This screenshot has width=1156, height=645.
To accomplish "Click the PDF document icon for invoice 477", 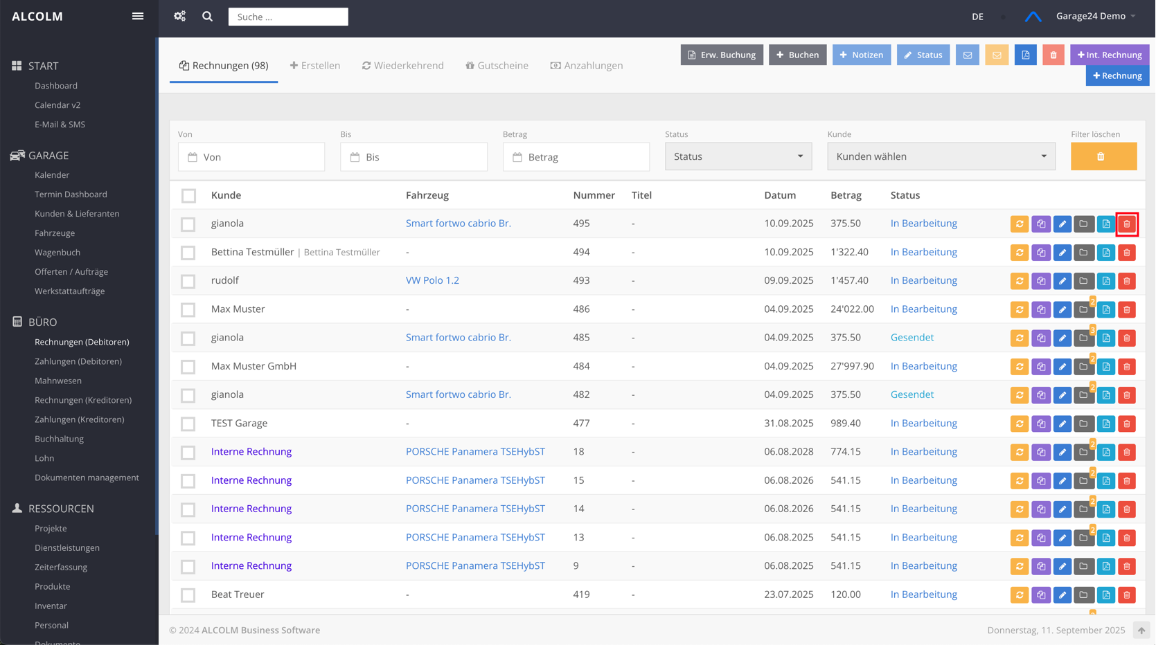I will pyautogui.click(x=1106, y=424).
